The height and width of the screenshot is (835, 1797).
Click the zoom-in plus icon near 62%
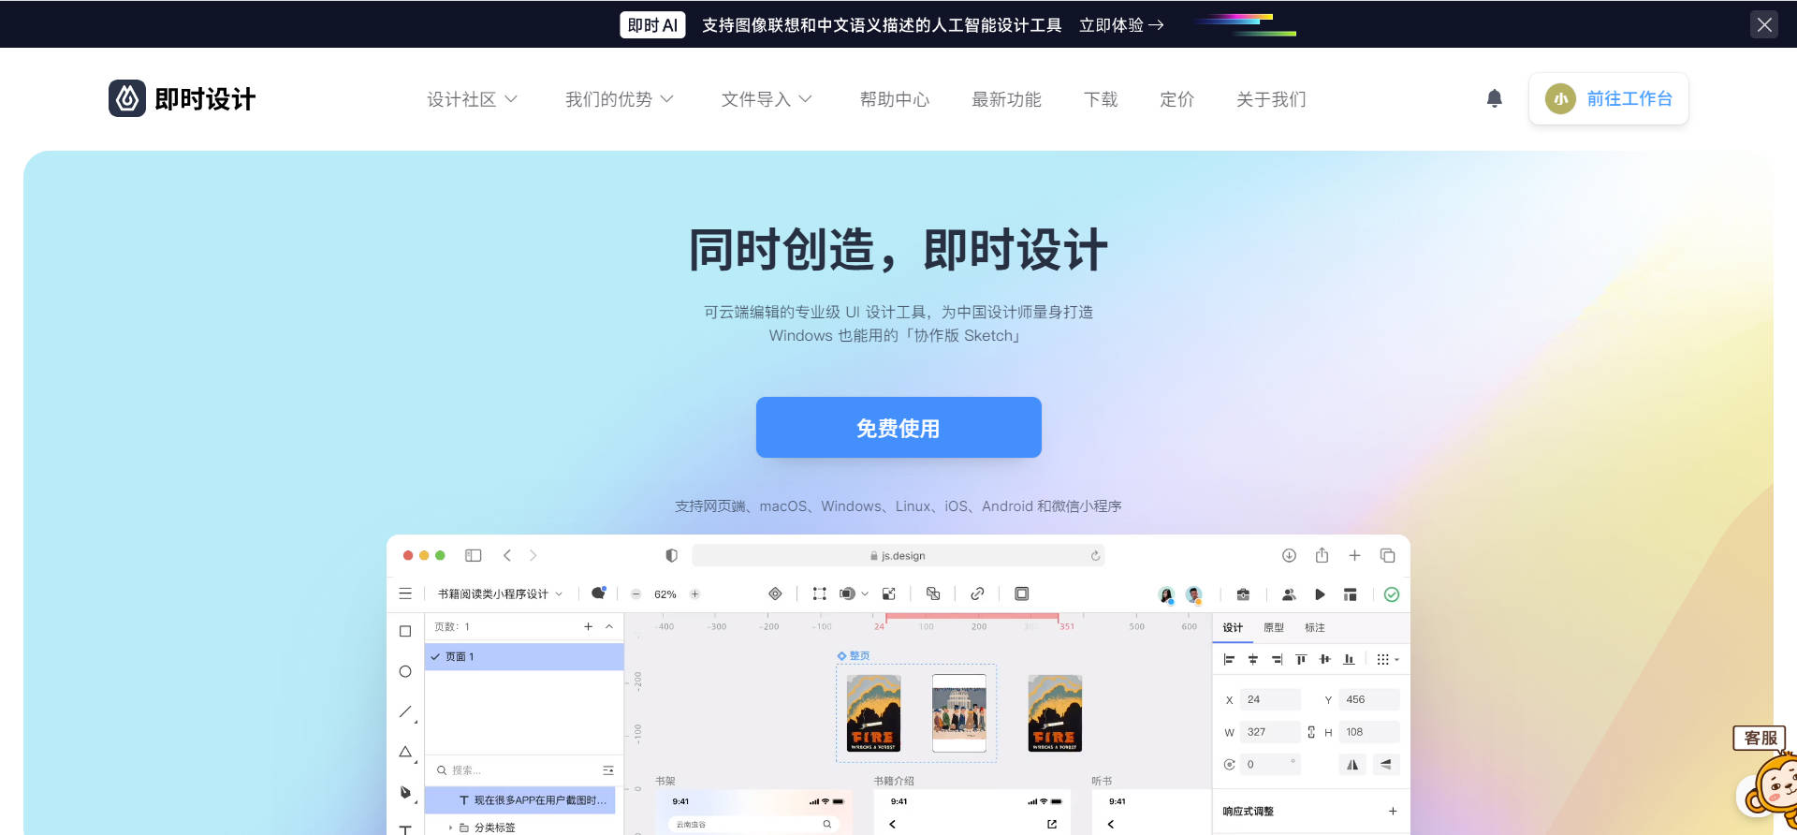tap(694, 594)
